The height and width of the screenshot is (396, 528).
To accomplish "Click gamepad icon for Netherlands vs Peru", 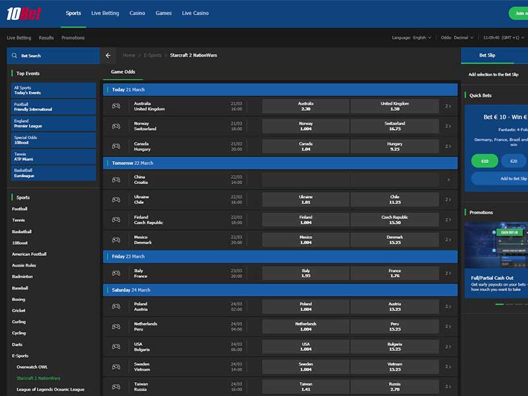I will [116, 326].
